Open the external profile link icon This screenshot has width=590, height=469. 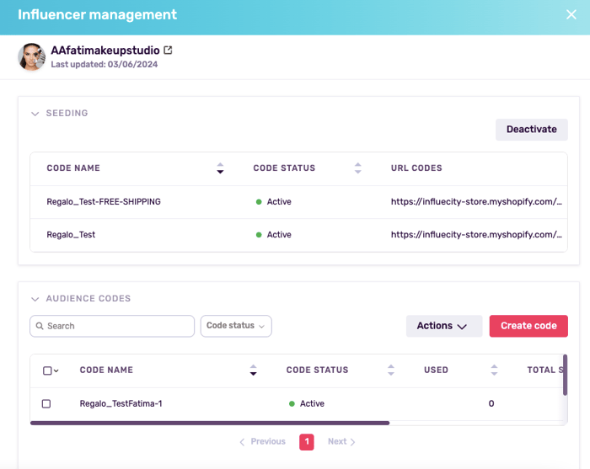(x=169, y=51)
